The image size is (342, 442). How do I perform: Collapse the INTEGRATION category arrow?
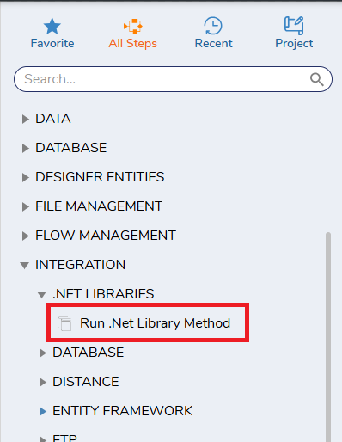(x=25, y=266)
